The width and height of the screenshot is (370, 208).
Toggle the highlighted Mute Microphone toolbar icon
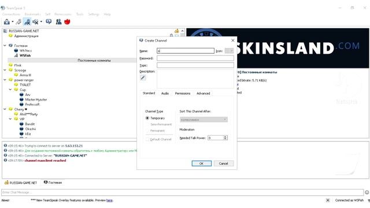(x=27, y=22)
